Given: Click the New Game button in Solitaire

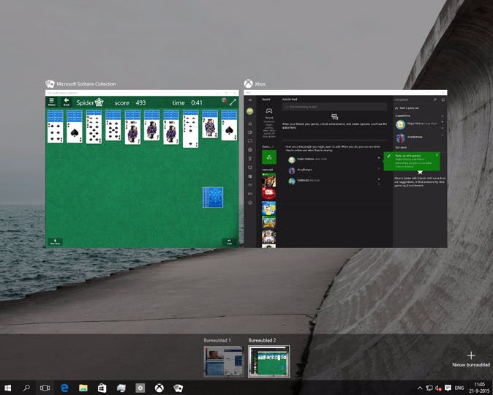Looking at the screenshot, I should (55, 241).
